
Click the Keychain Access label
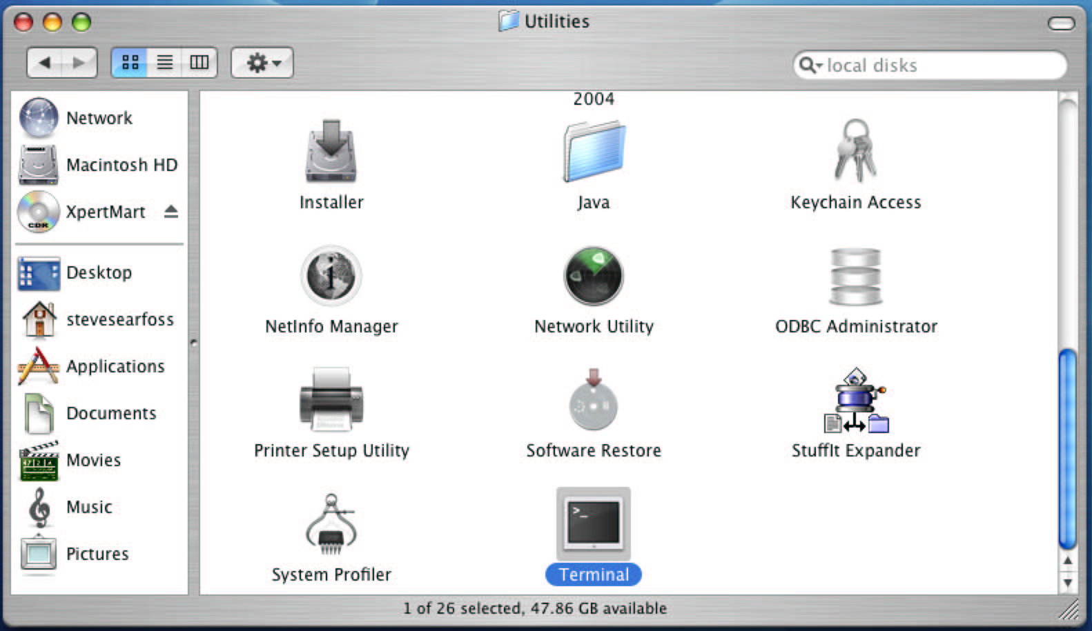(x=856, y=202)
